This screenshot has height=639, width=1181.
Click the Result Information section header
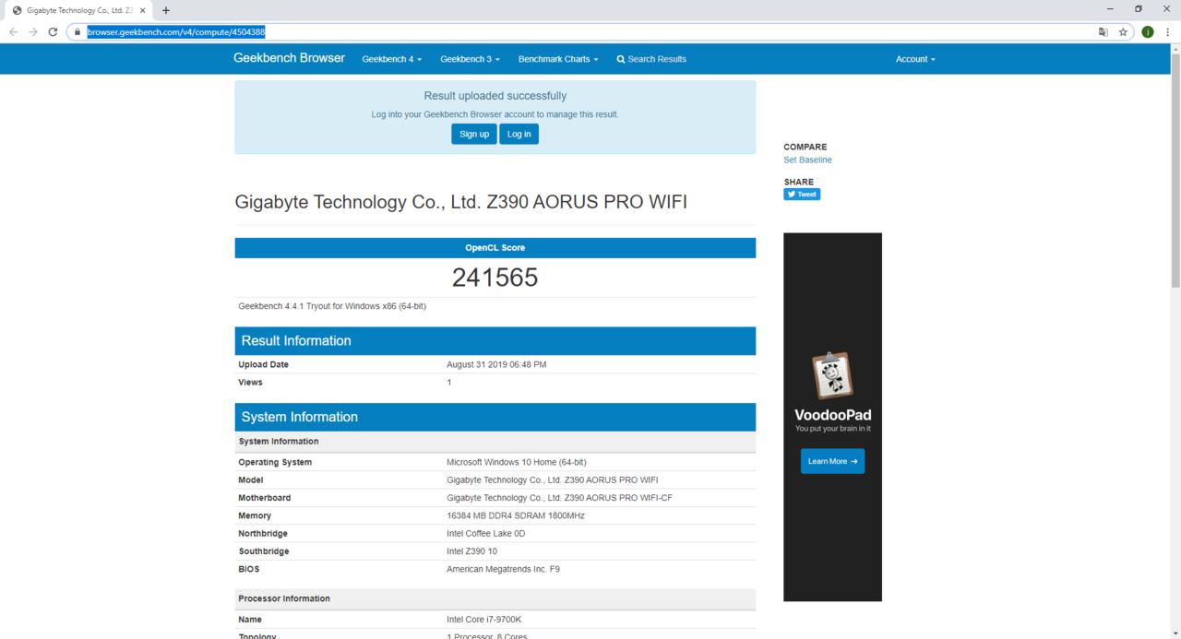pos(495,341)
